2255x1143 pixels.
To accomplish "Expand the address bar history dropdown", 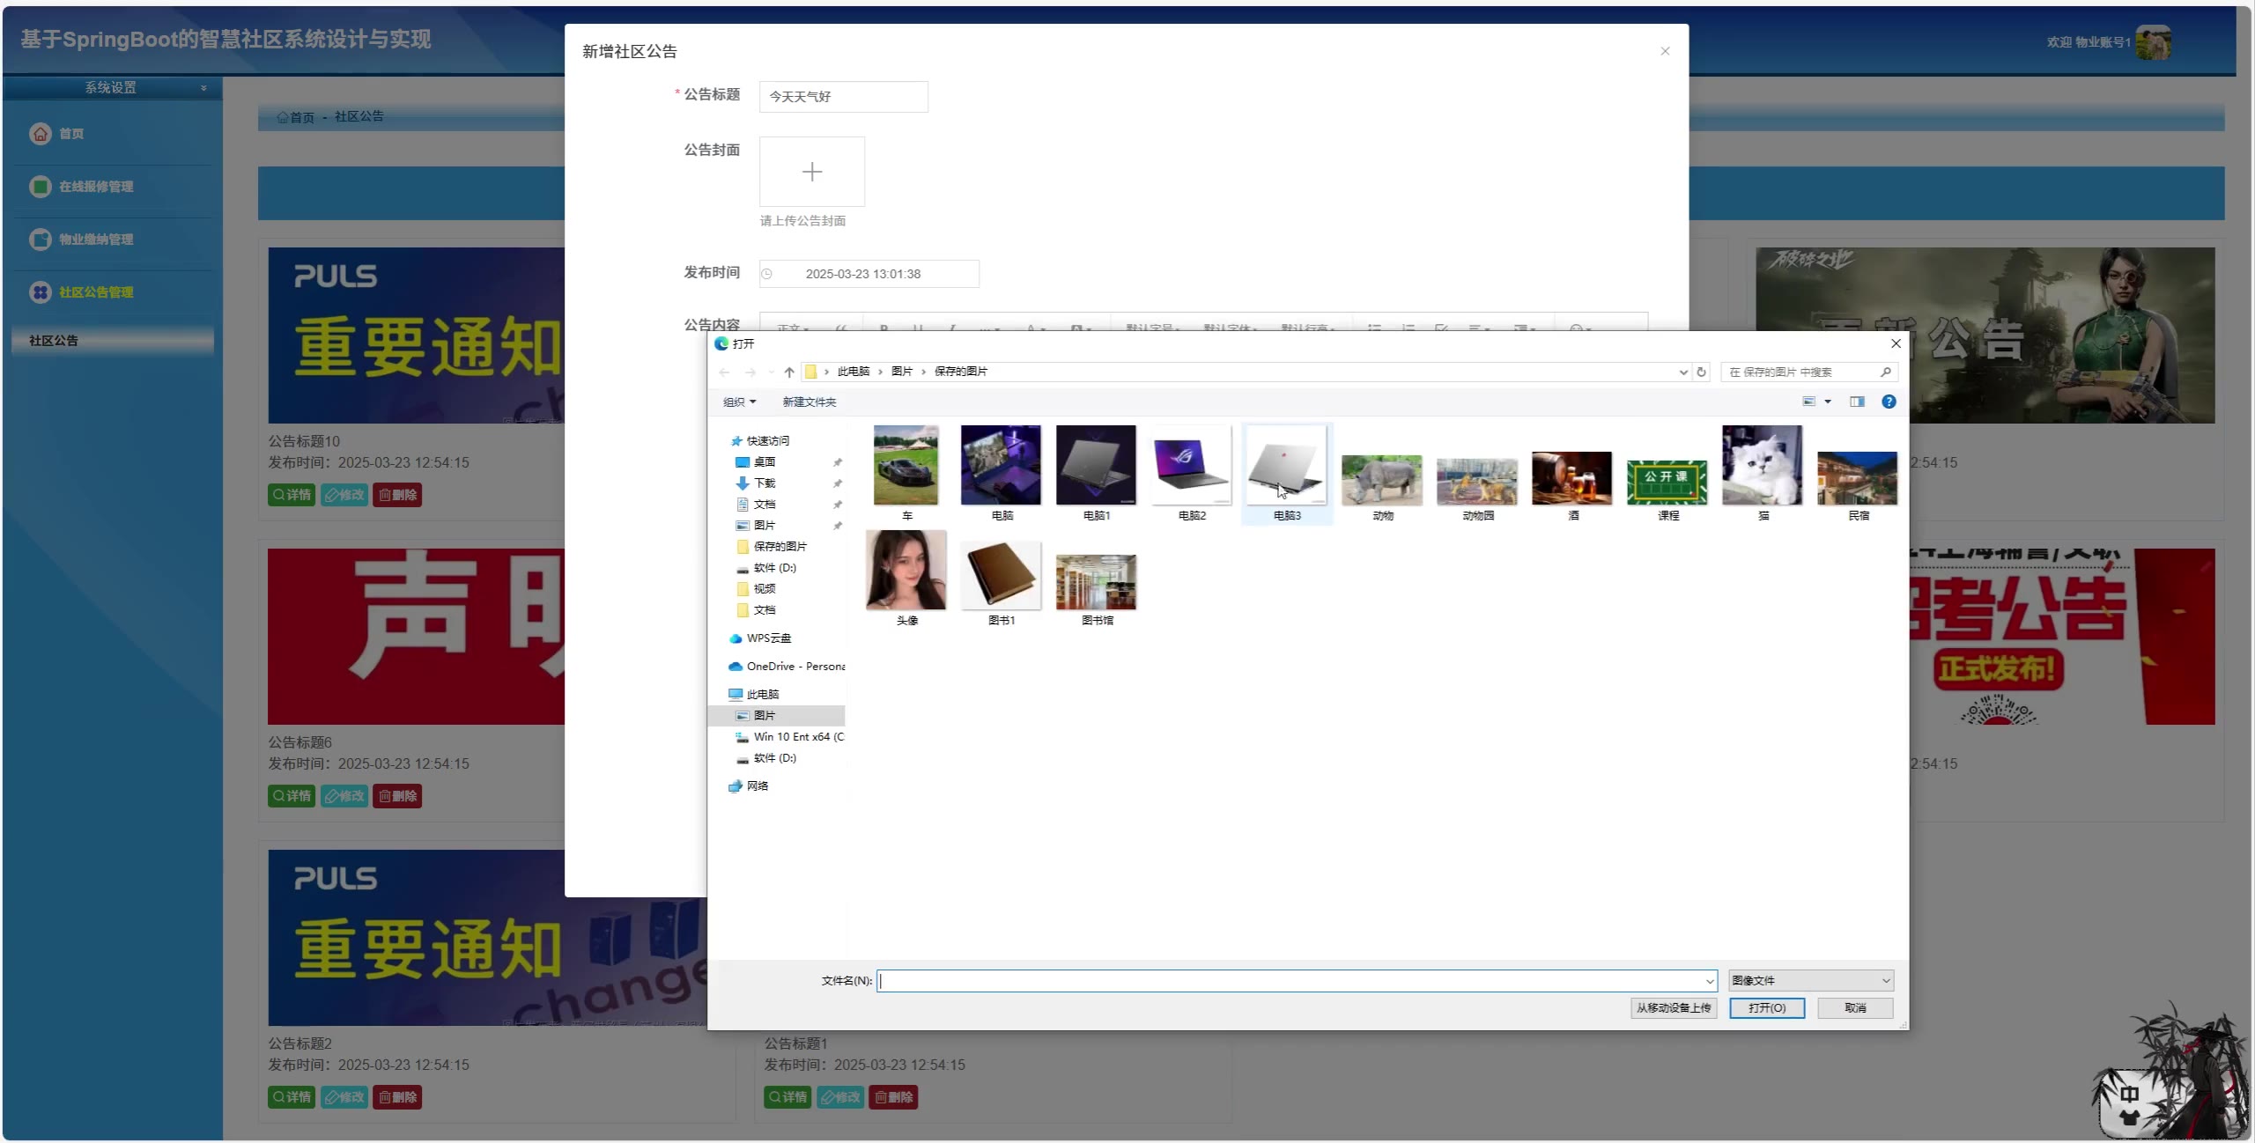I will click(1683, 372).
